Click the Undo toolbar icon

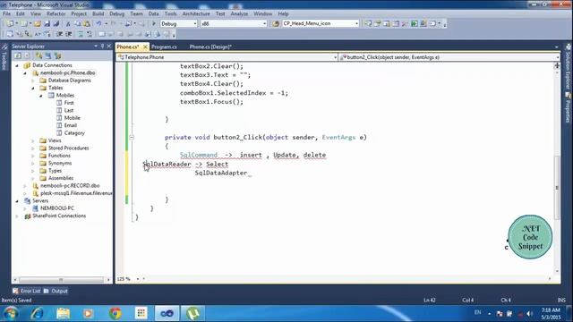(x=98, y=24)
